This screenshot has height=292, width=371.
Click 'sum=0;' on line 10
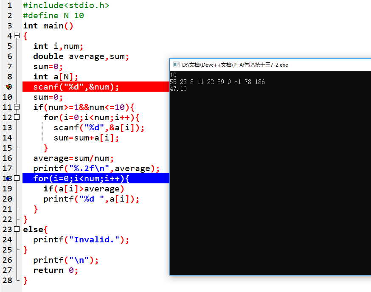pyautogui.click(x=48, y=97)
